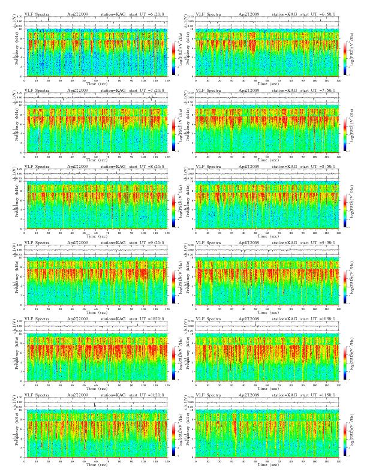Click 'station=KAG' in the 11:20 plot title
This screenshot has height=475, width=367.
(x=113, y=395)
